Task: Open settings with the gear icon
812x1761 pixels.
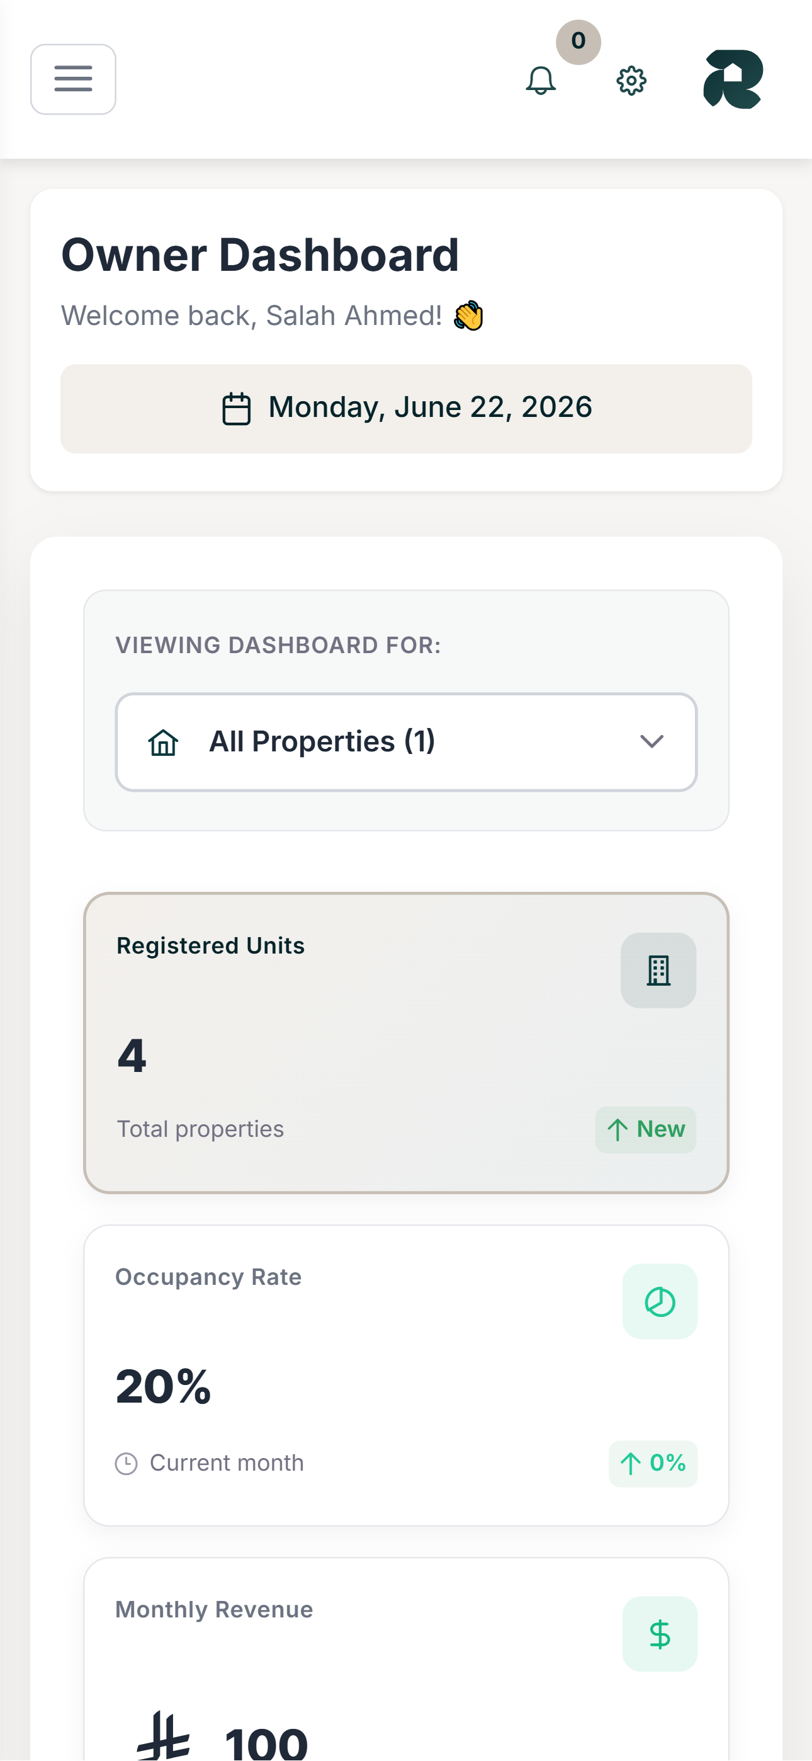Action: click(x=631, y=81)
